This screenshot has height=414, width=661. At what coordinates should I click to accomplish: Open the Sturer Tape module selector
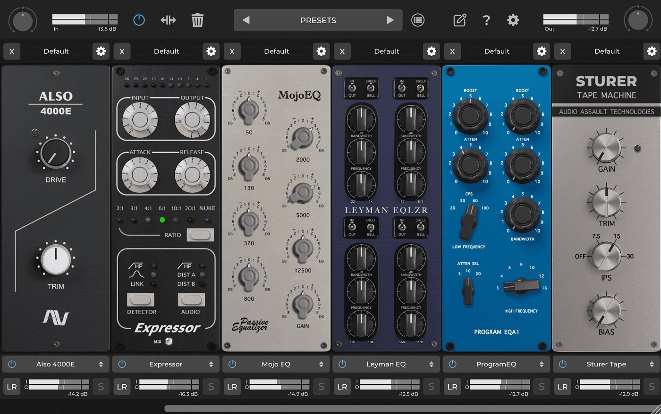606,364
